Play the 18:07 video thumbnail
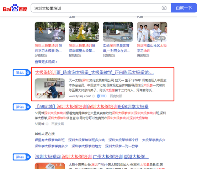 [x=50, y=32]
